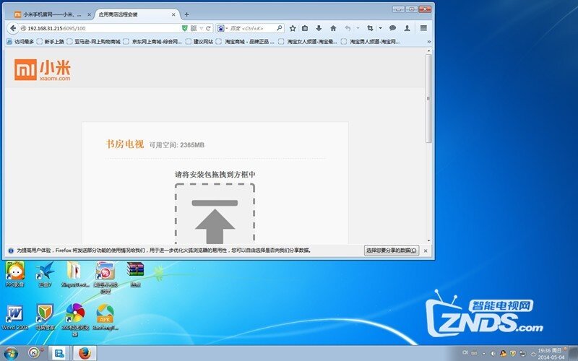Viewport: 578px width, 361px height.
Task: Open the QQ penguin tray icon
Action: click(503, 354)
